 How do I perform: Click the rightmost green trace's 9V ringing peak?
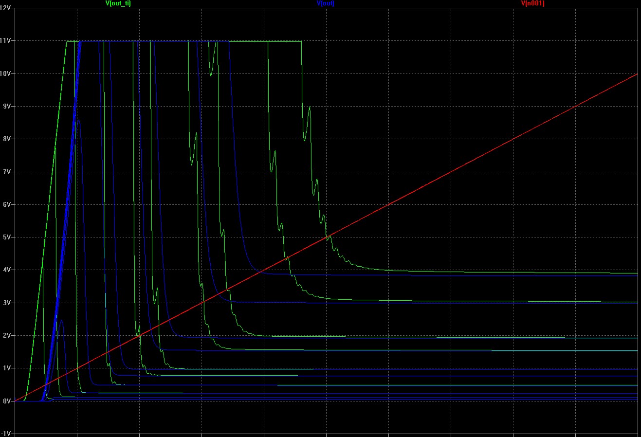(310, 107)
